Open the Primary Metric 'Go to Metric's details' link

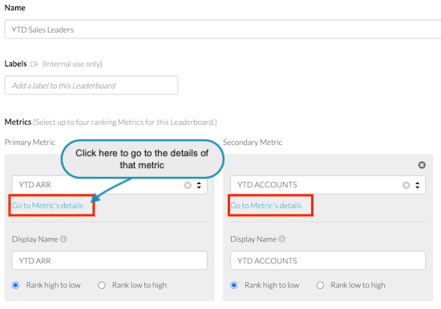click(47, 206)
